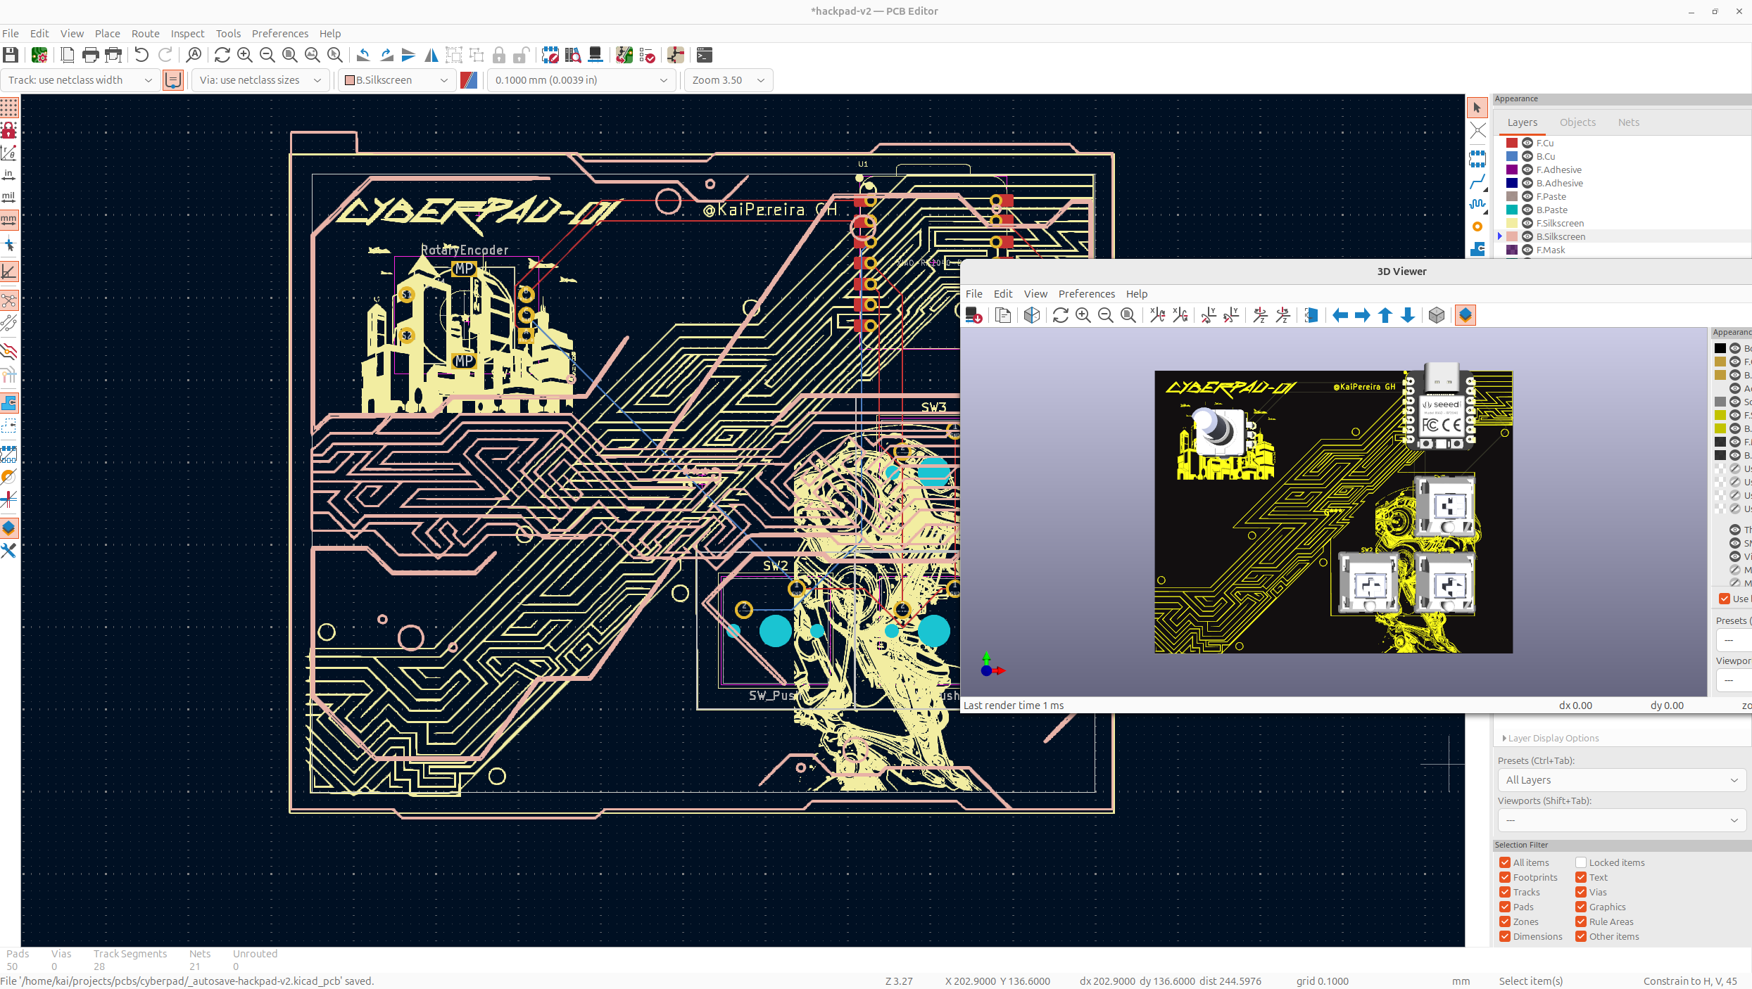Switch to the Nets tab
This screenshot has height=989, width=1752.
[x=1628, y=122]
